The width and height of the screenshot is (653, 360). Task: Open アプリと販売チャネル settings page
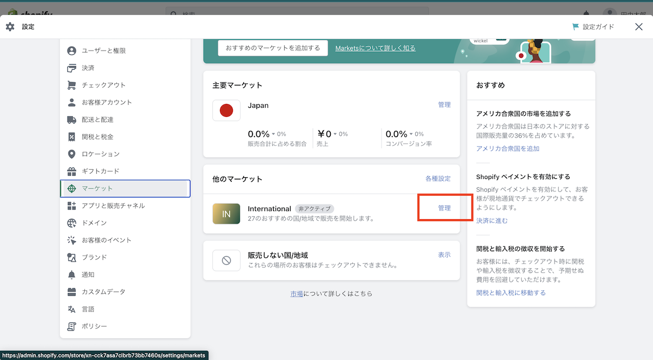coord(125,206)
